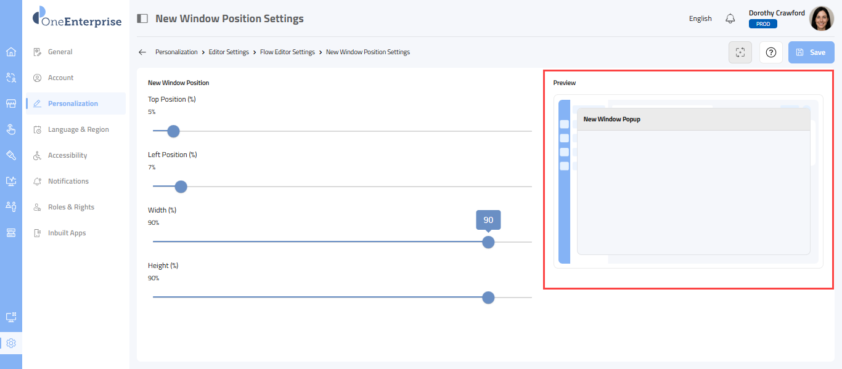Open the General settings menu item

(x=60, y=52)
